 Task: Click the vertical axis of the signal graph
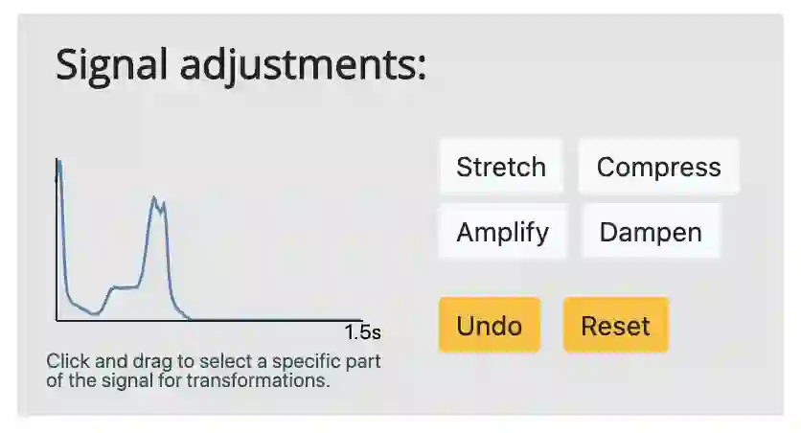tap(57, 249)
